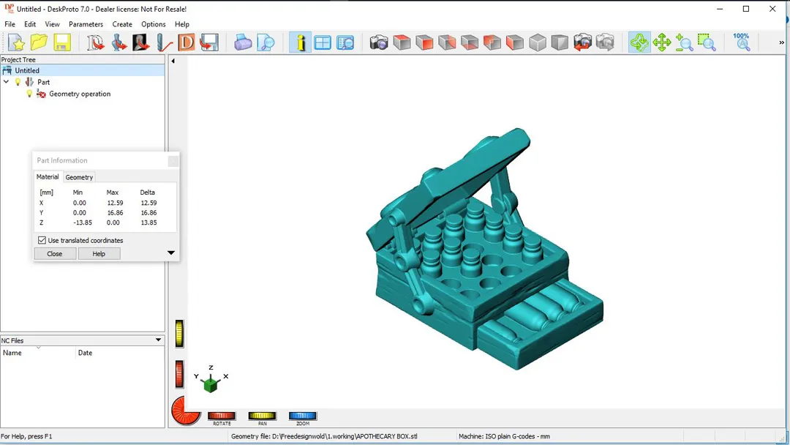Toggle the plus/minus magnifier zoom mode icon

(x=685, y=42)
